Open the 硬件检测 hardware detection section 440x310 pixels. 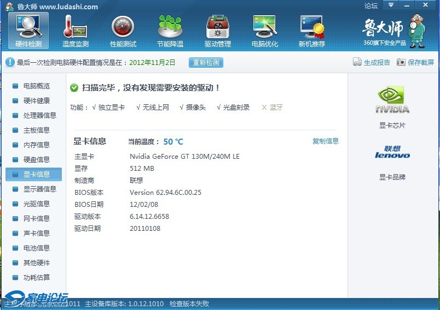click(28, 31)
